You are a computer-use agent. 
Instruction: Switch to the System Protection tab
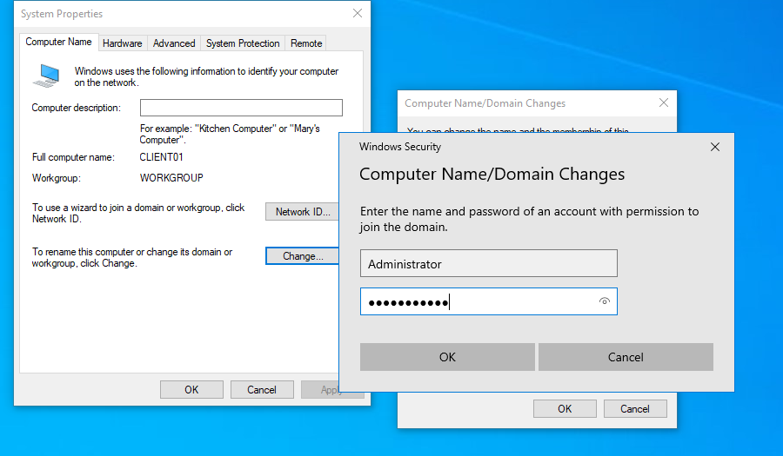[243, 43]
